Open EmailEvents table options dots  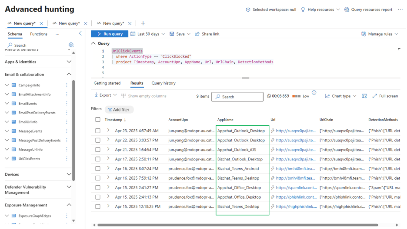[x=67, y=104]
